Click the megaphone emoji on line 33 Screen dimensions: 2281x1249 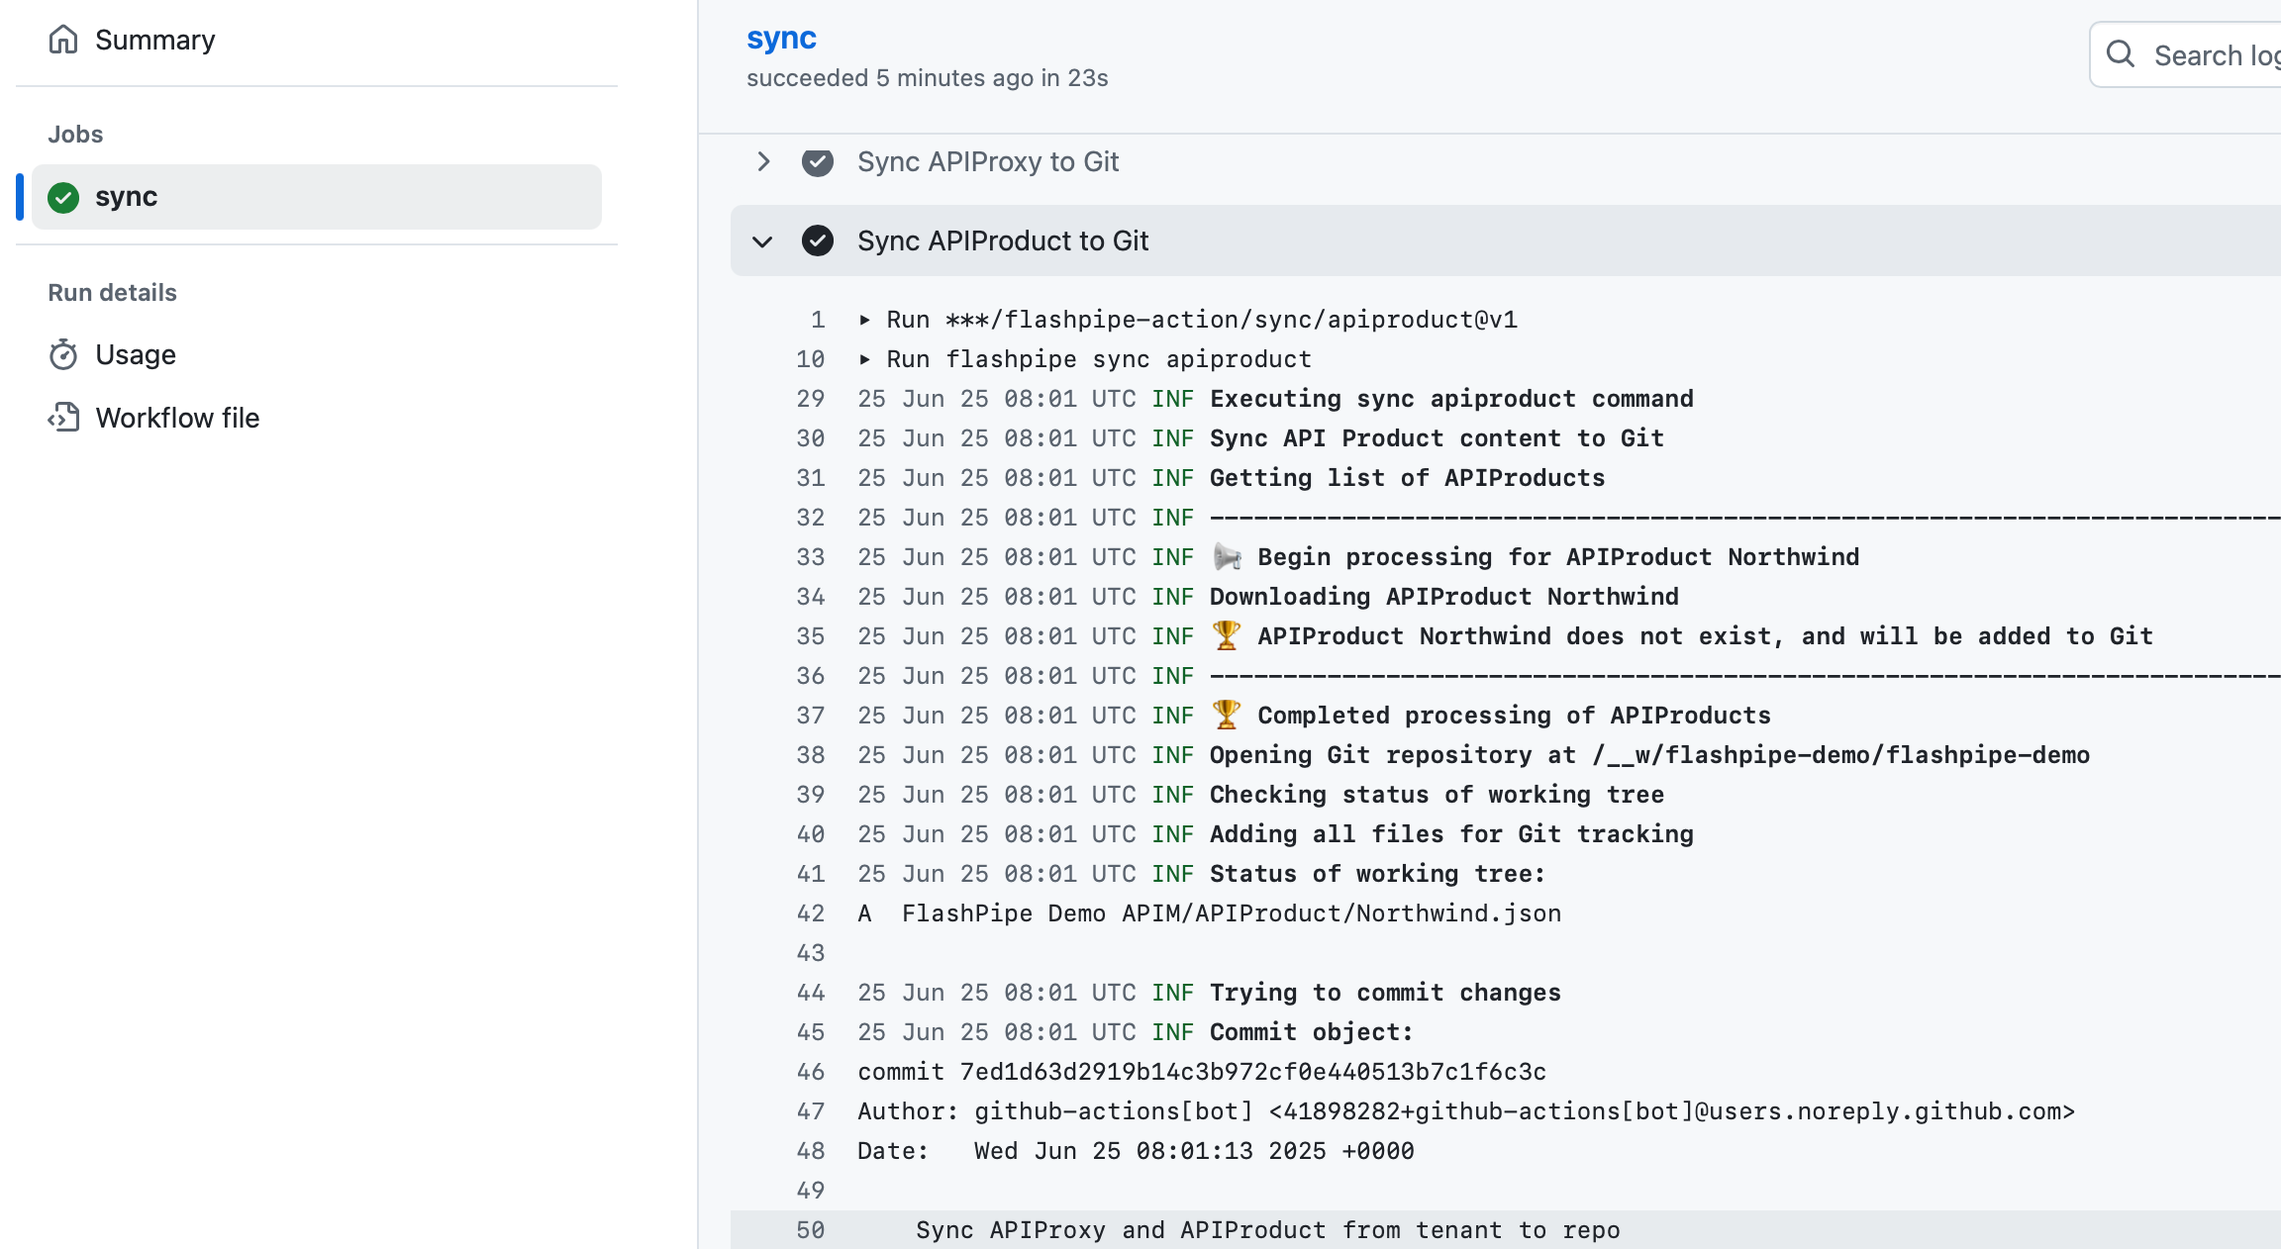(x=1227, y=557)
